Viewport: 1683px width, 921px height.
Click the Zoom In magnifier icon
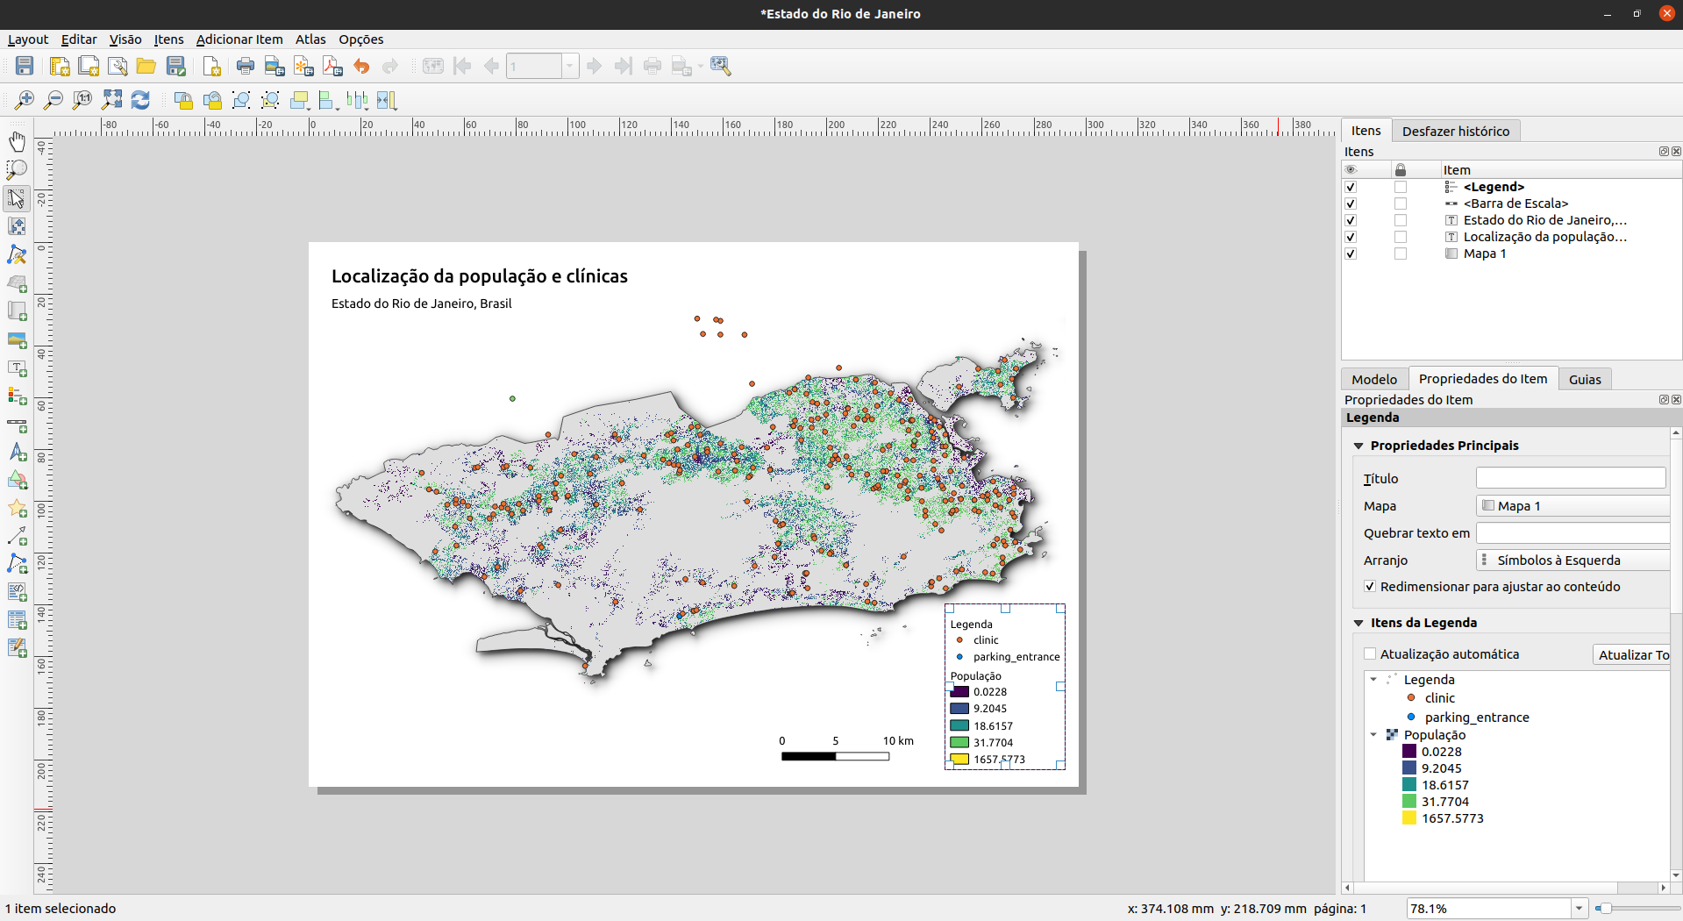click(x=25, y=100)
